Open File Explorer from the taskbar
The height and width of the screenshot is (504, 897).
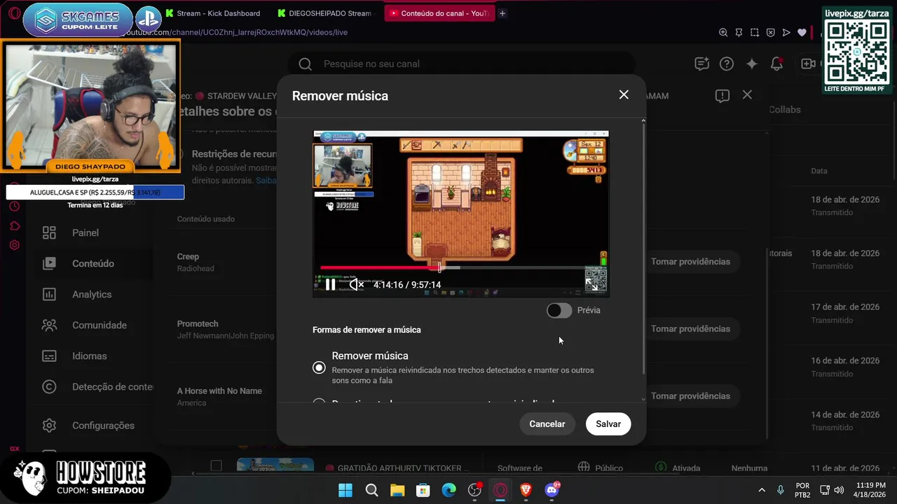(397, 490)
